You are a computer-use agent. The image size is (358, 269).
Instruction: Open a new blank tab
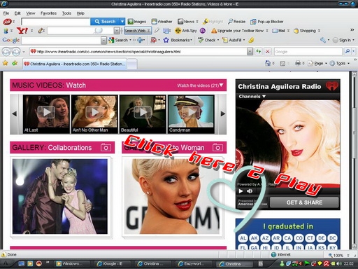coord(132,64)
